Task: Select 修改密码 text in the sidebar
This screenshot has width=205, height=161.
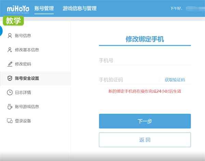Action: (23, 64)
